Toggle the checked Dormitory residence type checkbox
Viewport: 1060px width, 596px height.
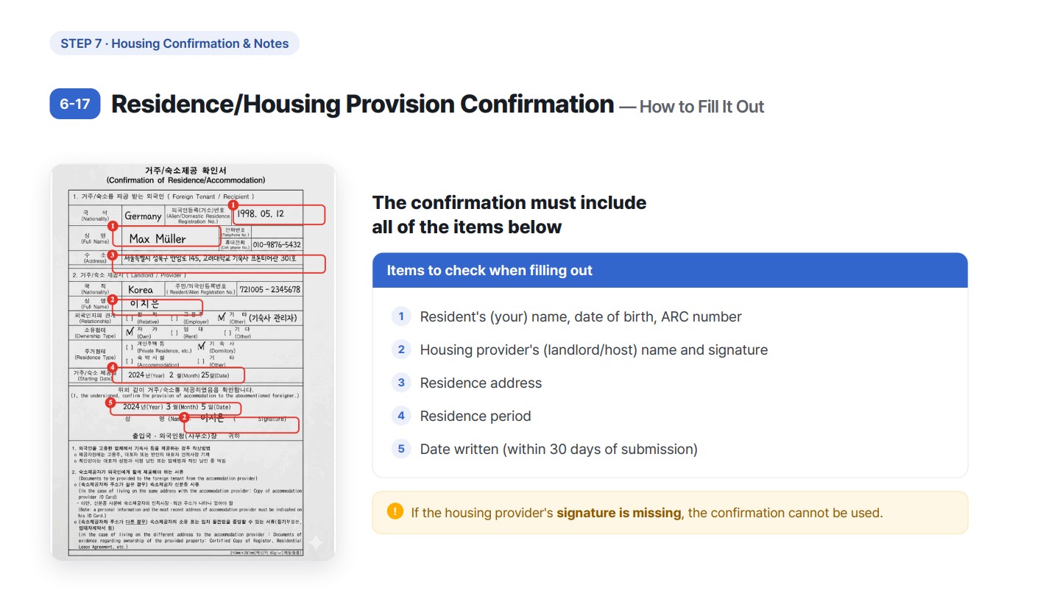pyautogui.click(x=202, y=346)
